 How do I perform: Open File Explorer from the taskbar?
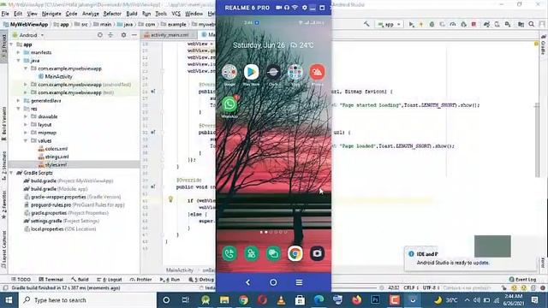(224, 300)
